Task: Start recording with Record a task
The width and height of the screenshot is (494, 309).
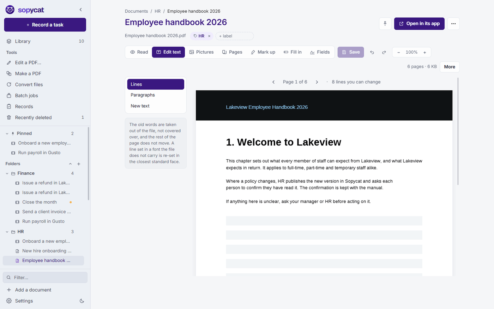Action: coord(45,25)
